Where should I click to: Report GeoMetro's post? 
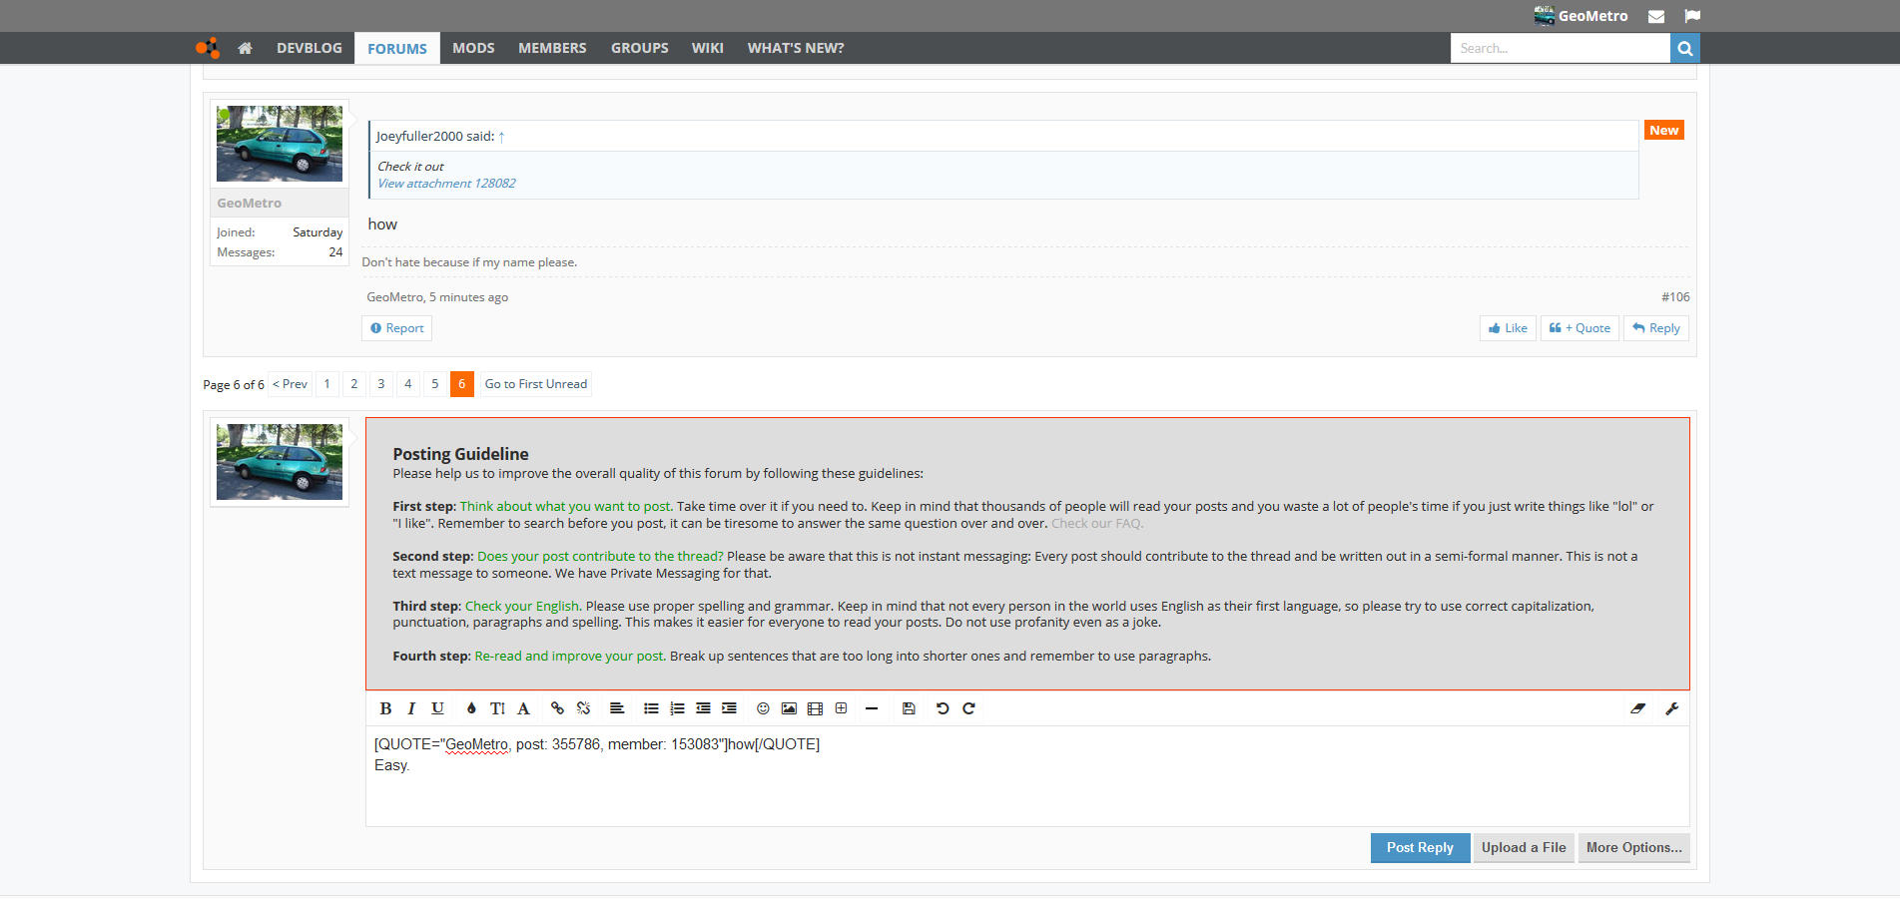coord(396,328)
